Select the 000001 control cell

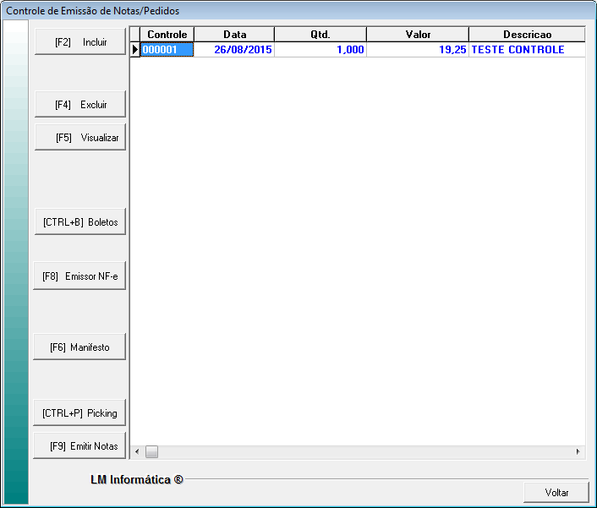point(167,50)
